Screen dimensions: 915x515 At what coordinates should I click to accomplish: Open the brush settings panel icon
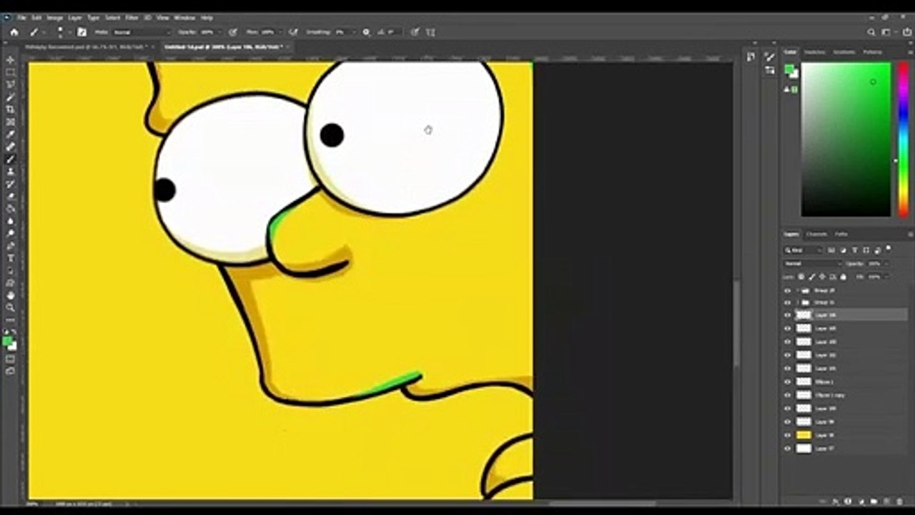click(81, 32)
